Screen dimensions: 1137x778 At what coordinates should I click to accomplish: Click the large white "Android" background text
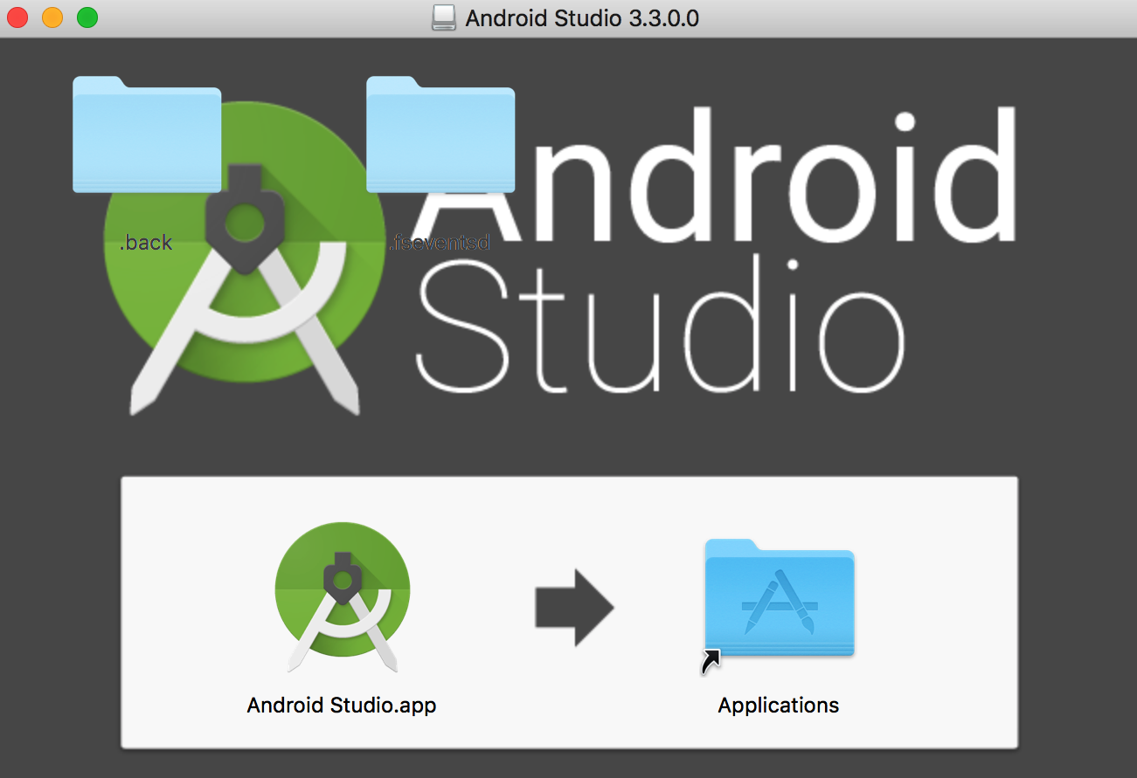[x=760, y=175]
